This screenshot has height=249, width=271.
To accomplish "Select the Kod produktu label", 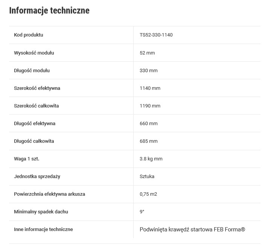I will 29,35.
